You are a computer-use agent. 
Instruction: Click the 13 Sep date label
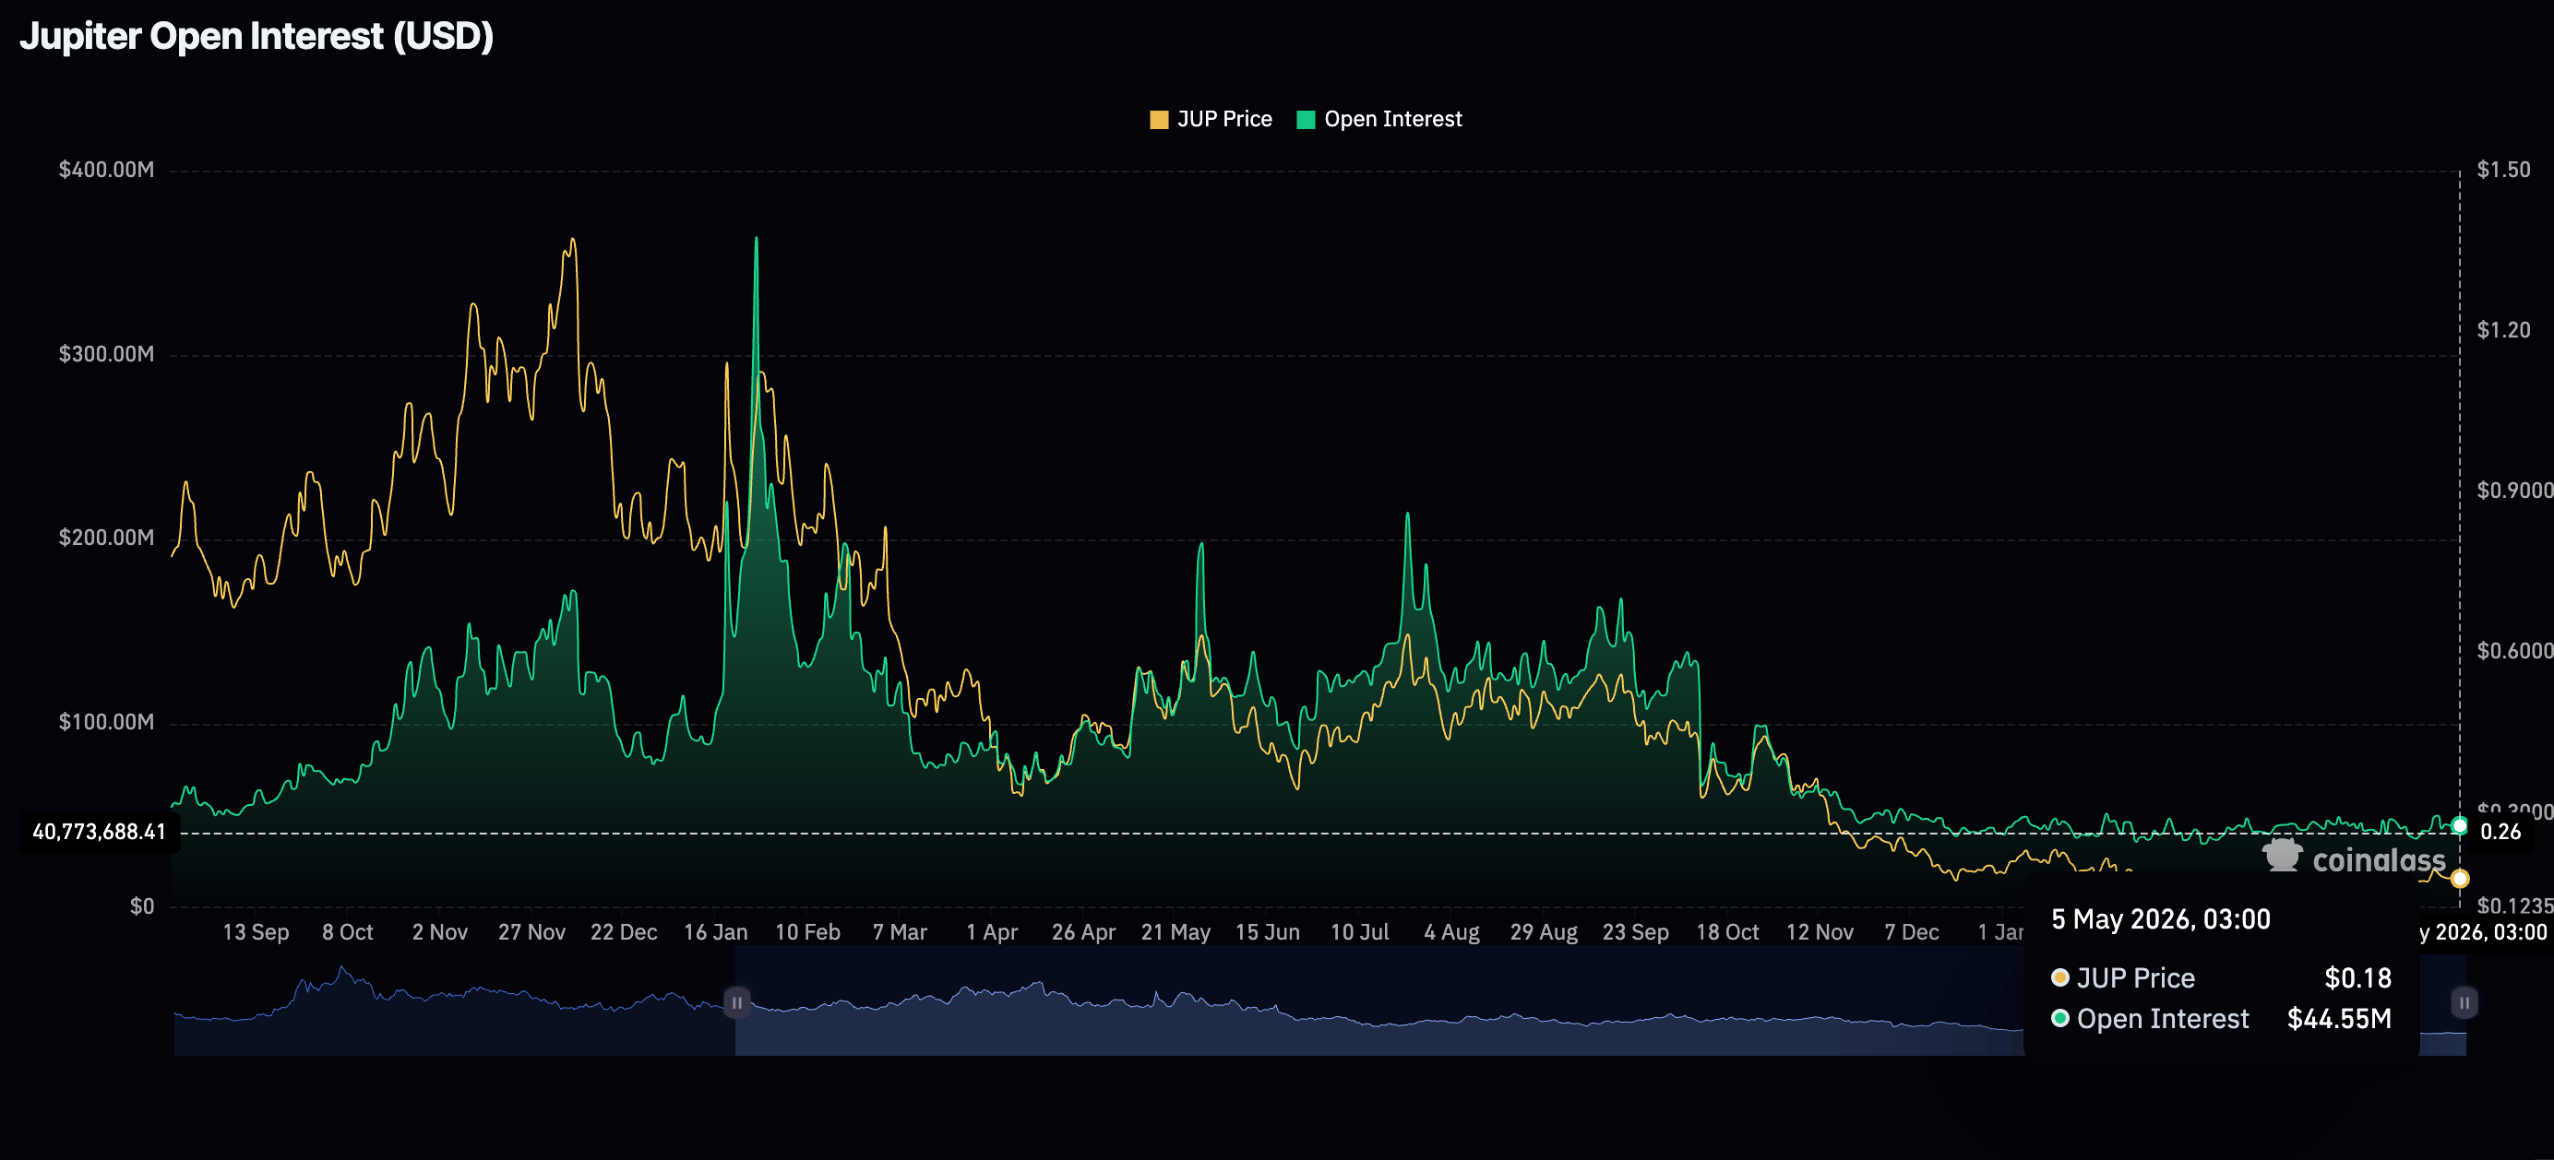(x=256, y=932)
